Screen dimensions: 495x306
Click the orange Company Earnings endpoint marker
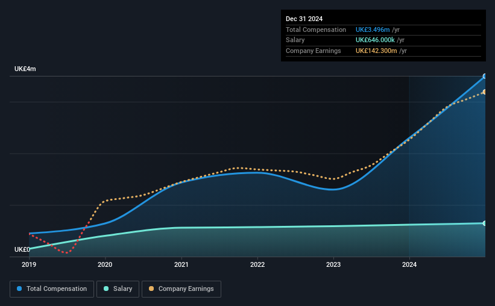click(x=485, y=92)
